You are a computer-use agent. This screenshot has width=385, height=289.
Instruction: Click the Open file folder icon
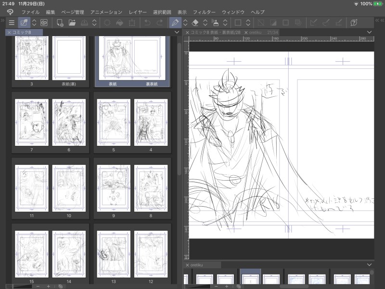click(72, 23)
